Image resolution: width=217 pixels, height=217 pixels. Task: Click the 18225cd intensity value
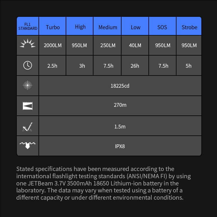pyautogui.click(x=120, y=86)
